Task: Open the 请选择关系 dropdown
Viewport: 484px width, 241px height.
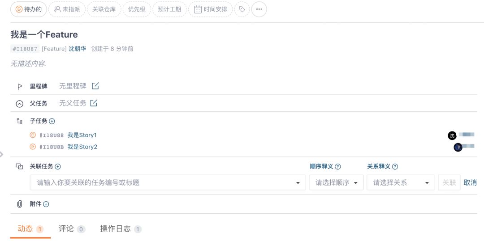Action: (401, 182)
